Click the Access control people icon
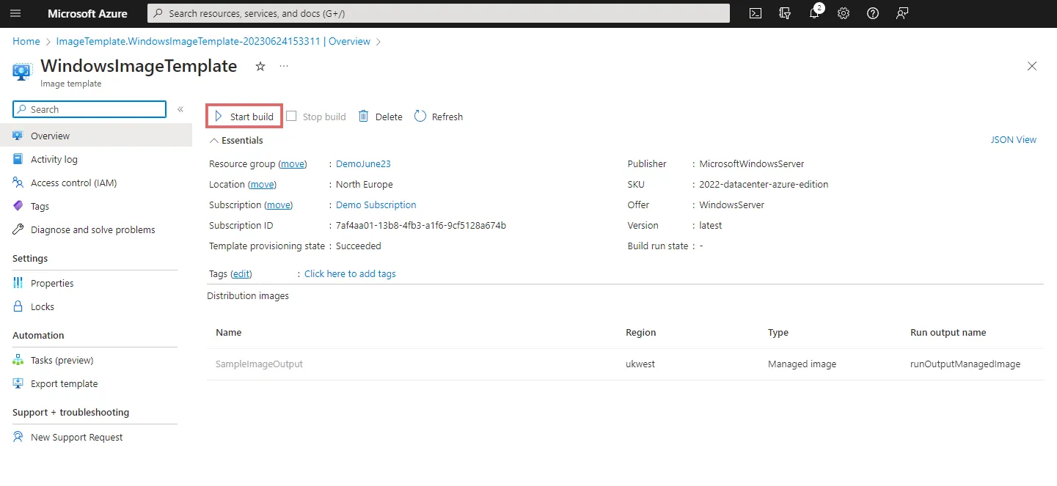Viewport: 1057px width, 486px height. point(18,183)
